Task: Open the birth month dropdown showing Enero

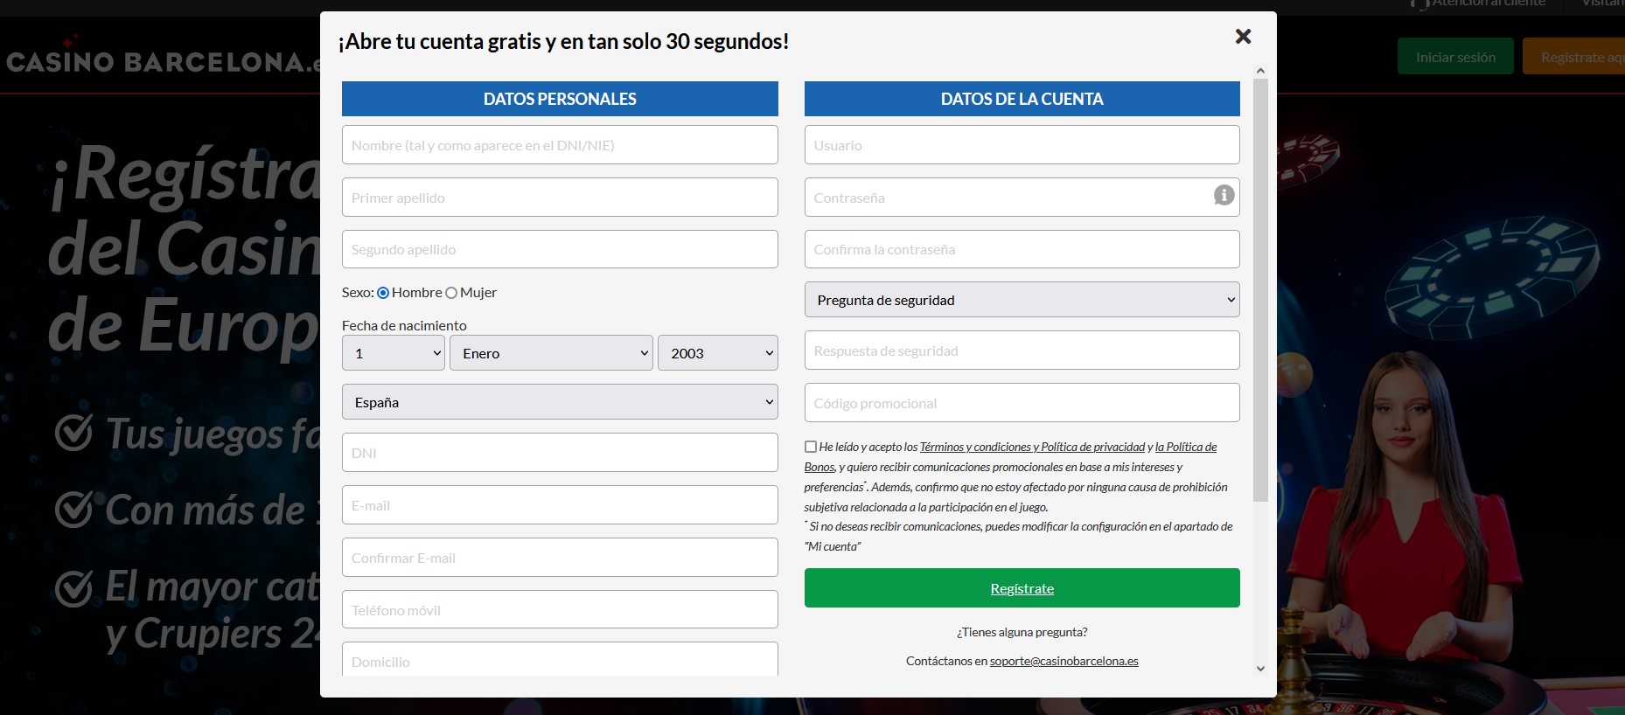Action: point(551,353)
